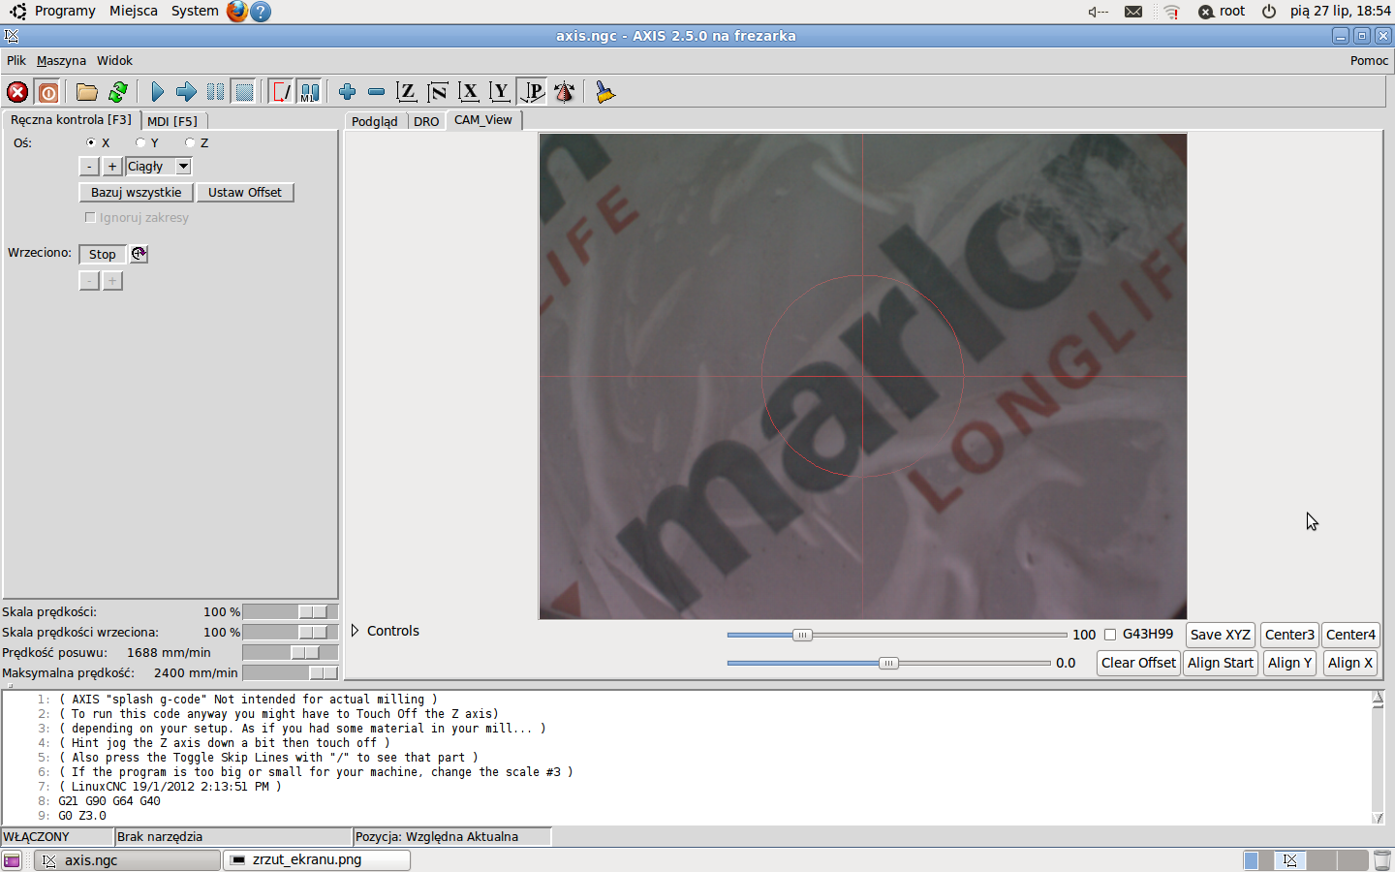The image size is (1395, 872).
Task: Open trash icon in bottom panel
Action: click(x=1382, y=860)
